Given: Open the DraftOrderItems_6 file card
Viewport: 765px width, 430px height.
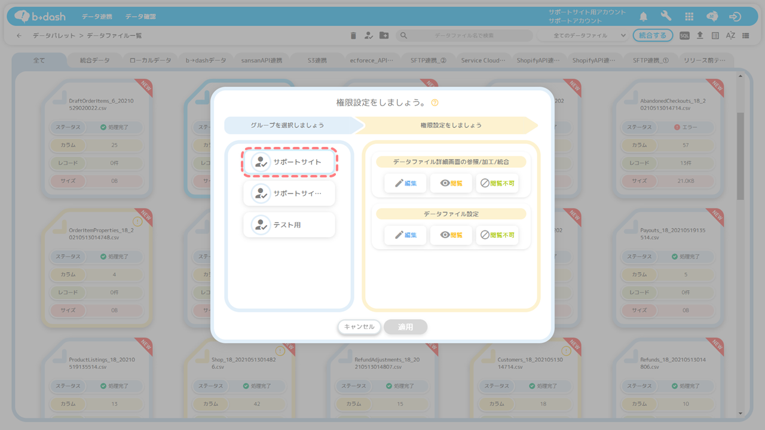Looking at the screenshot, I should coord(97,140).
